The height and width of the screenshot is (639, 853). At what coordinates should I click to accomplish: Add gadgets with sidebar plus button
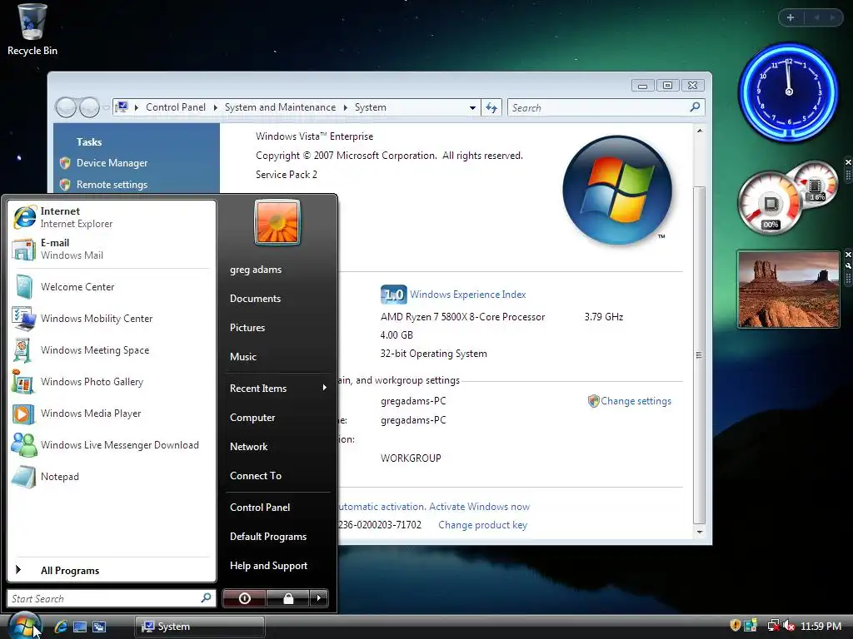tap(791, 17)
